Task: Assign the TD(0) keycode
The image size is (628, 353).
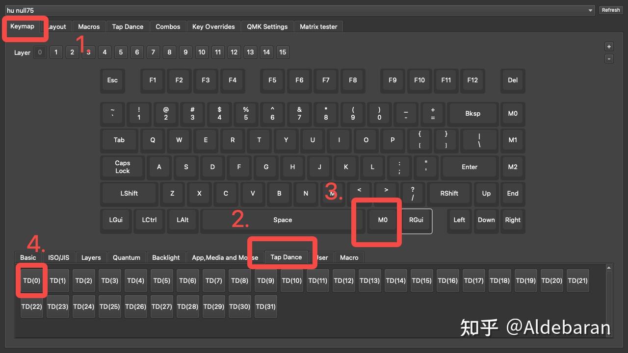Action: (32, 280)
